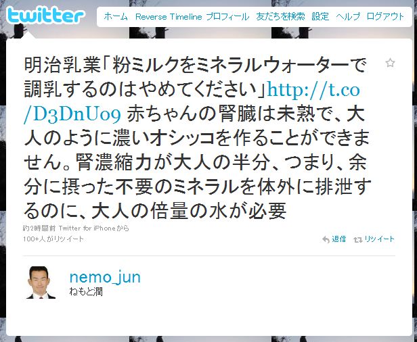Click the Twitter logo
The width and height of the screenshot is (417, 342).
pyautogui.click(x=46, y=16)
